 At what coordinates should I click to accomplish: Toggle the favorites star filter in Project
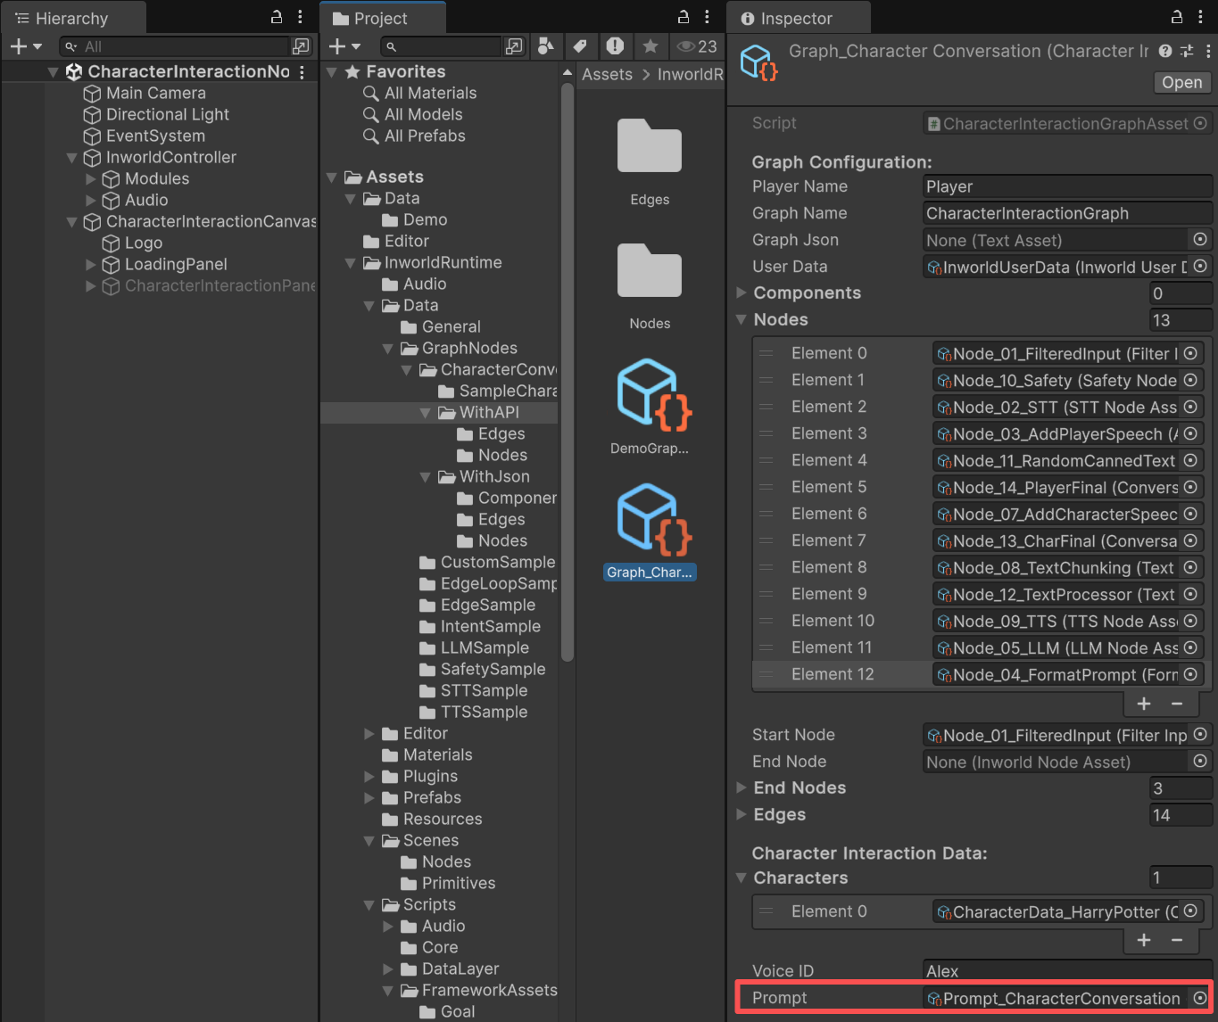coord(650,46)
